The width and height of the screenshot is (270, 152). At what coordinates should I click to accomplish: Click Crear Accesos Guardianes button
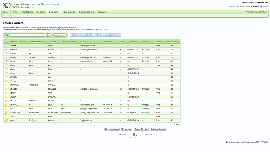tap(108, 35)
